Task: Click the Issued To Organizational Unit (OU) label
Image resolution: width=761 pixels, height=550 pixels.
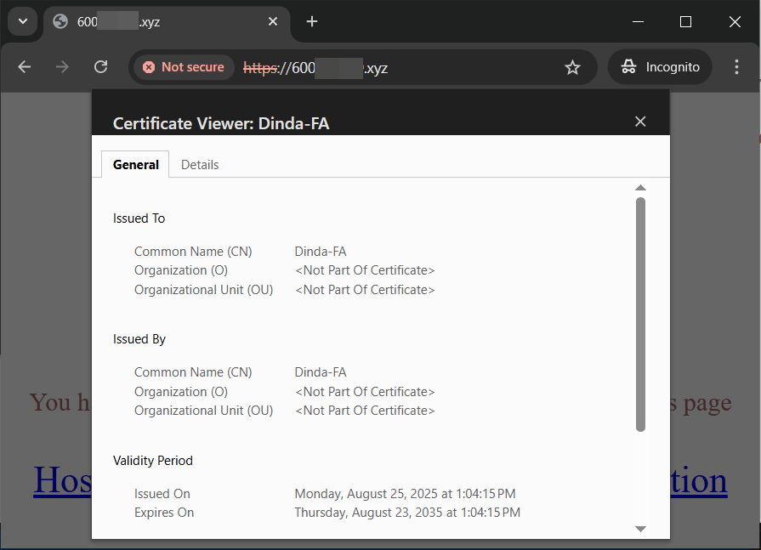Action: [x=203, y=290]
